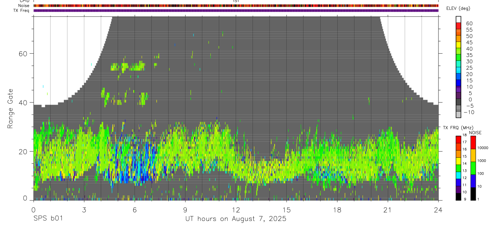493x227 pixels.
Task: Click the '55' label on ELEV colorbar
Action: (469, 30)
